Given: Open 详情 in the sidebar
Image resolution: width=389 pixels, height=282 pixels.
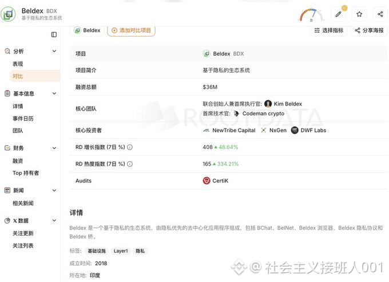Looking at the screenshot, I should (18, 106).
